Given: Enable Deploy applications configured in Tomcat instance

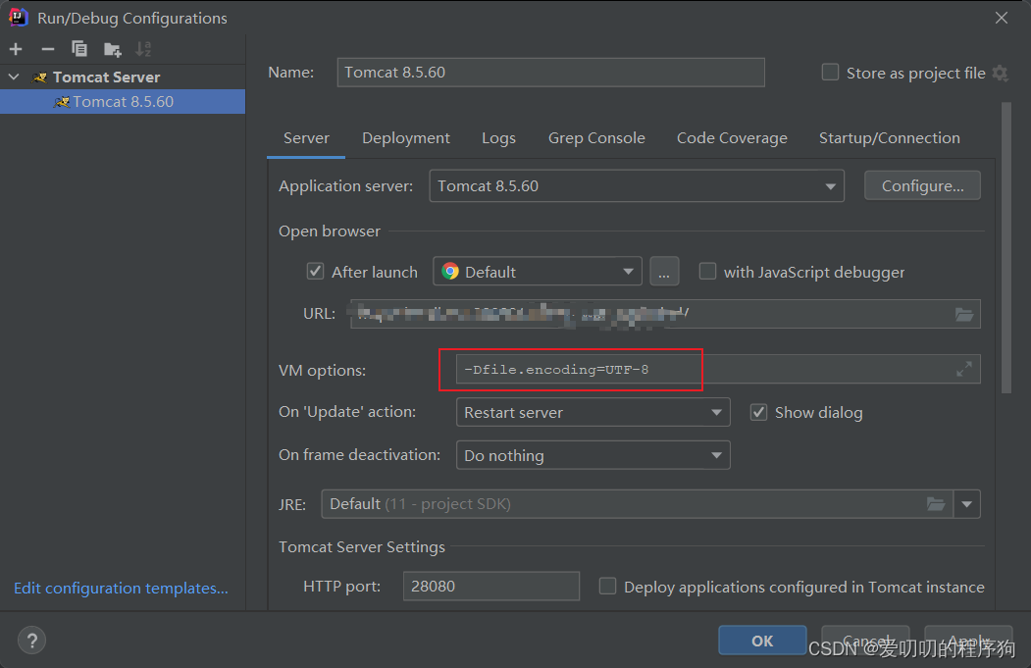Looking at the screenshot, I should (607, 587).
